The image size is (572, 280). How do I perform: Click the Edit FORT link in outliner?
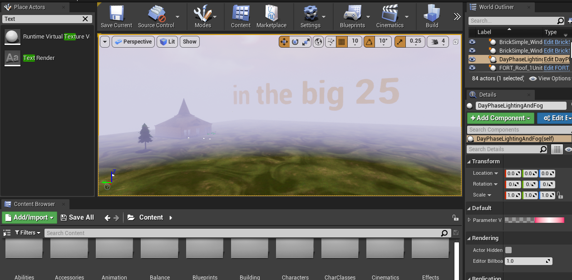coord(557,68)
